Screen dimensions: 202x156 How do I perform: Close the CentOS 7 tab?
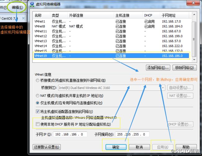23,18
